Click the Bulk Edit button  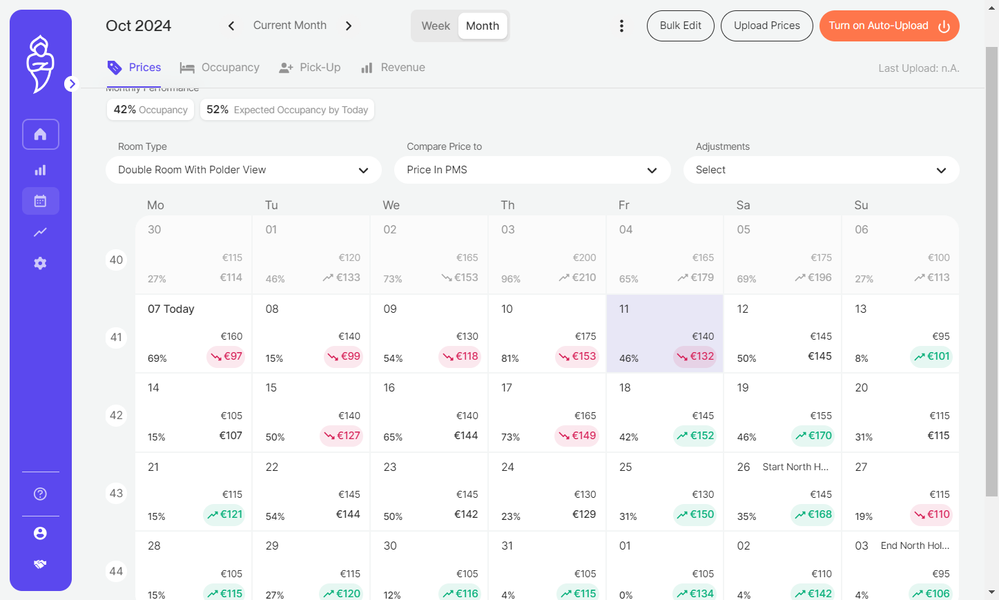tap(681, 26)
